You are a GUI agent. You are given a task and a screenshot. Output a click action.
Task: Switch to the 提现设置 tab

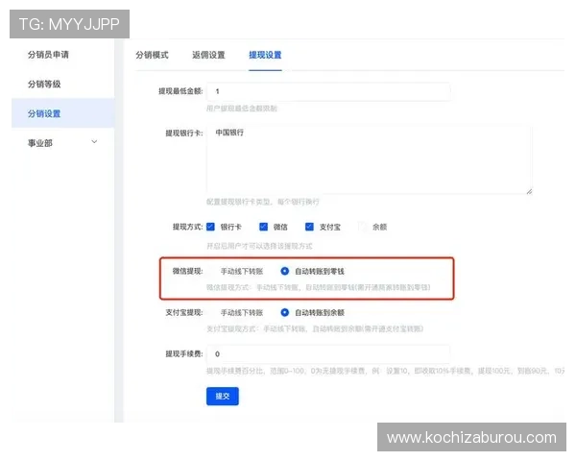click(265, 55)
